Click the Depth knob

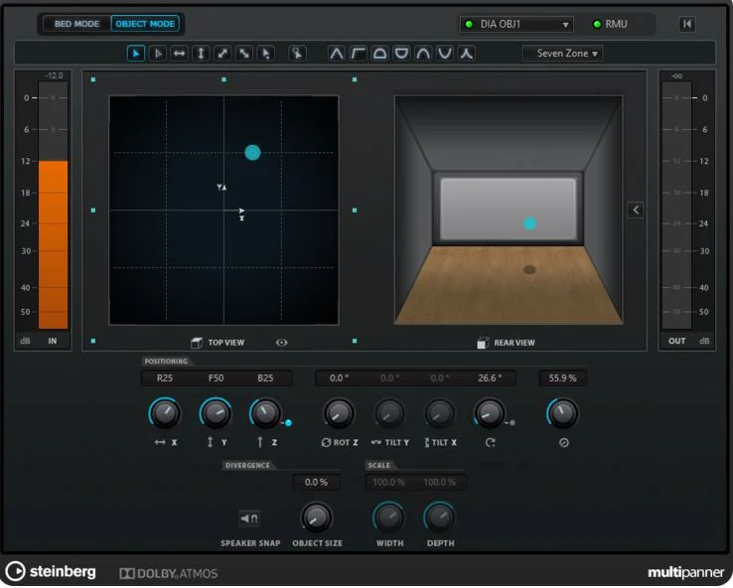tap(439, 517)
